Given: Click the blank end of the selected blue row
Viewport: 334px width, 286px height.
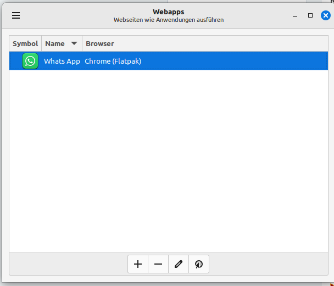Looking at the screenshot, I should (x=247, y=61).
